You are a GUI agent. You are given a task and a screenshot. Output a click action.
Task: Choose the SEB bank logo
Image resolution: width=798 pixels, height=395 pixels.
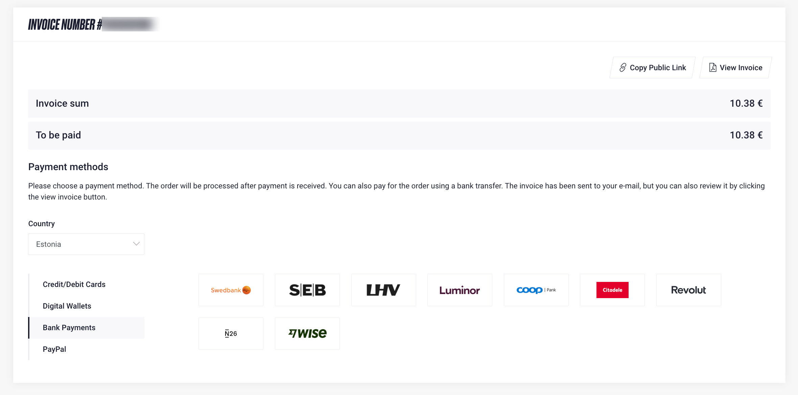(307, 290)
